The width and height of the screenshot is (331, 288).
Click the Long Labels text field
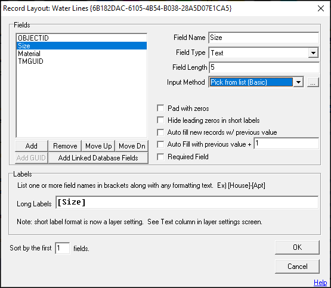coord(187,202)
